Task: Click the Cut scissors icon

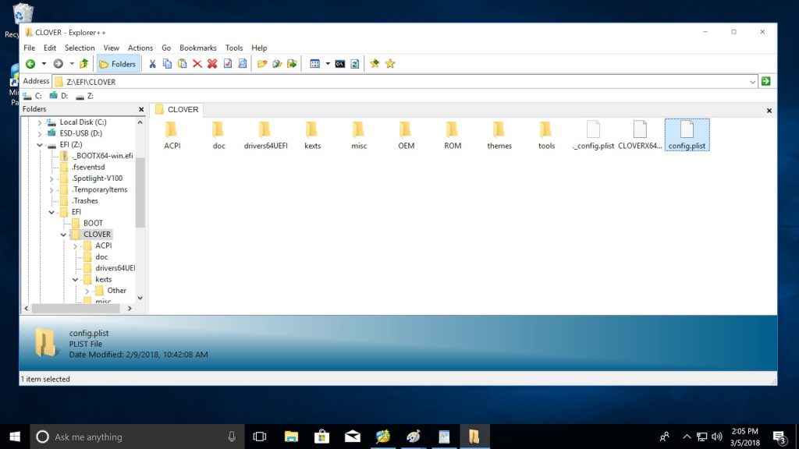Action: tap(152, 64)
